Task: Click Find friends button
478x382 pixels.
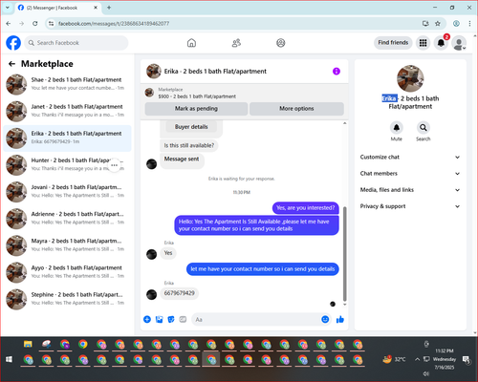Action: pyautogui.click(x=393, y=43)
